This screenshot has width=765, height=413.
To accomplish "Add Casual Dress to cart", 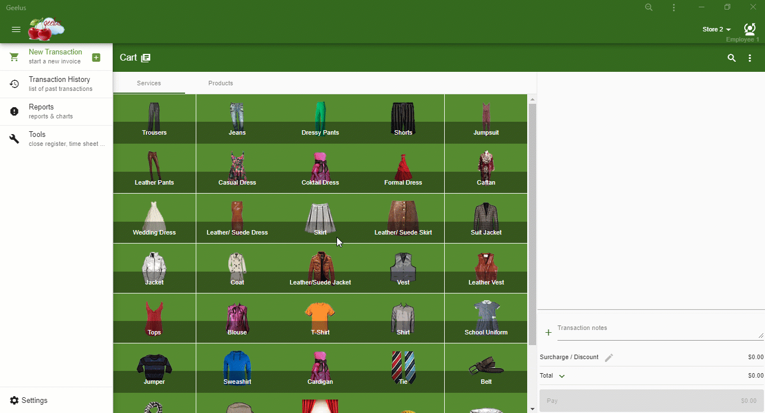I will 237,169.
